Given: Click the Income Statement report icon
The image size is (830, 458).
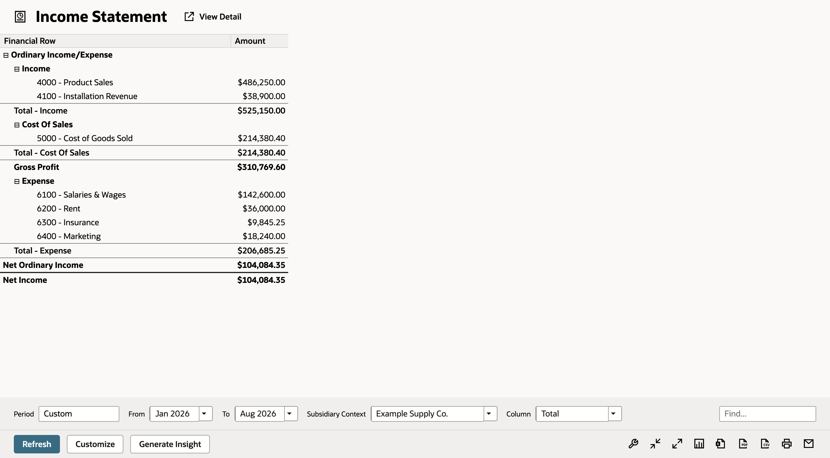Looking at the screenshot, I should (20, 16).
